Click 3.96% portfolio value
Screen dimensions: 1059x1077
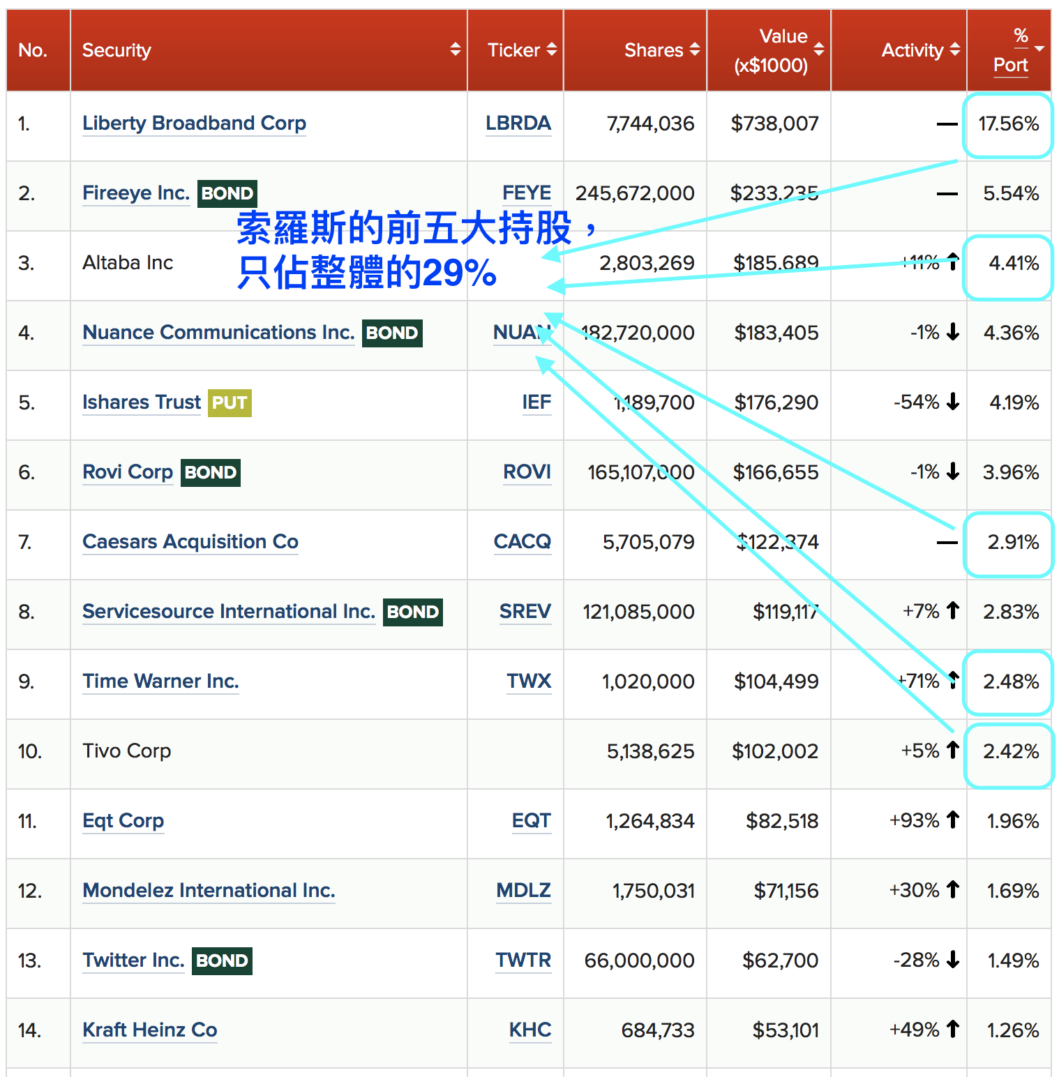point(1011,472)
